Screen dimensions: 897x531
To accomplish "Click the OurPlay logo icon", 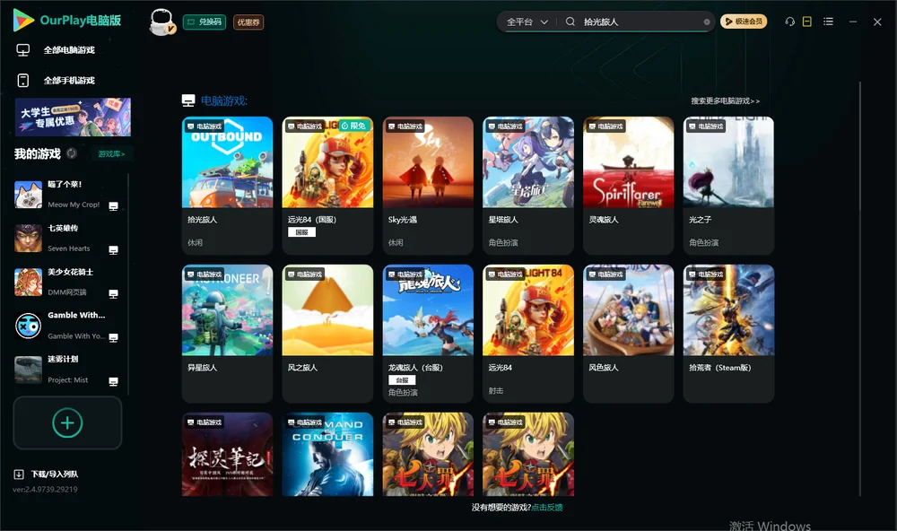I will tap(23, 21).
